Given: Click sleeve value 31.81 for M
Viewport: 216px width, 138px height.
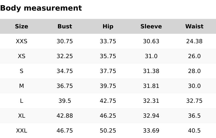Looking at the screenshot, I should 151,86.
